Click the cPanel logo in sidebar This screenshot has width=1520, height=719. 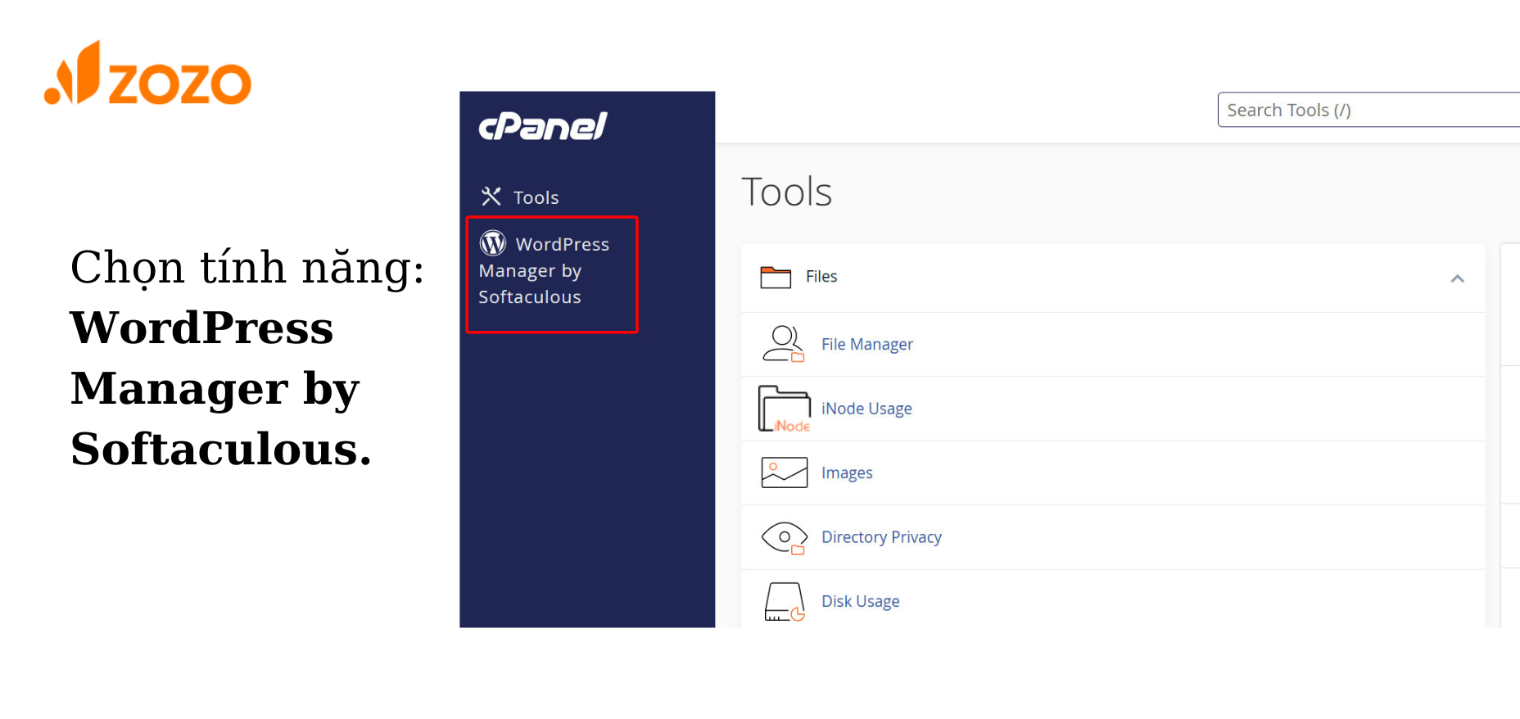click(x=542, y=126)
